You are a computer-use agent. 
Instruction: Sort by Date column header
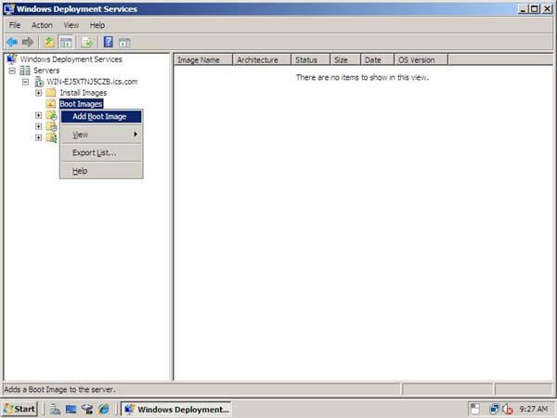pos(377,59)
